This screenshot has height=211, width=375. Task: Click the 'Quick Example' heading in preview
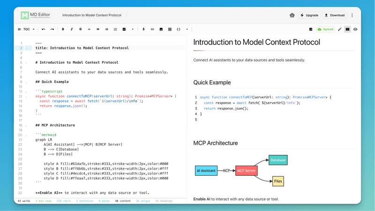click(212, 83)
